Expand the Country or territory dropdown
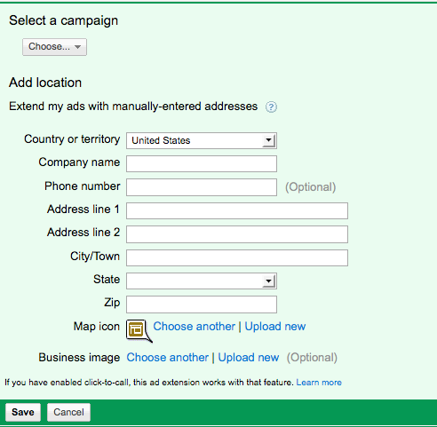The image size is (437, 427). tap(202, 140)
